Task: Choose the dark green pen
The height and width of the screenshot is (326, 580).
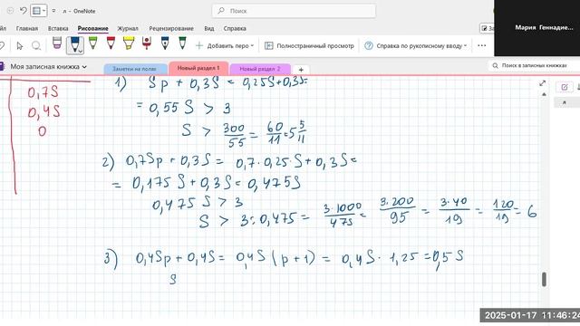Action: [182, 43]
